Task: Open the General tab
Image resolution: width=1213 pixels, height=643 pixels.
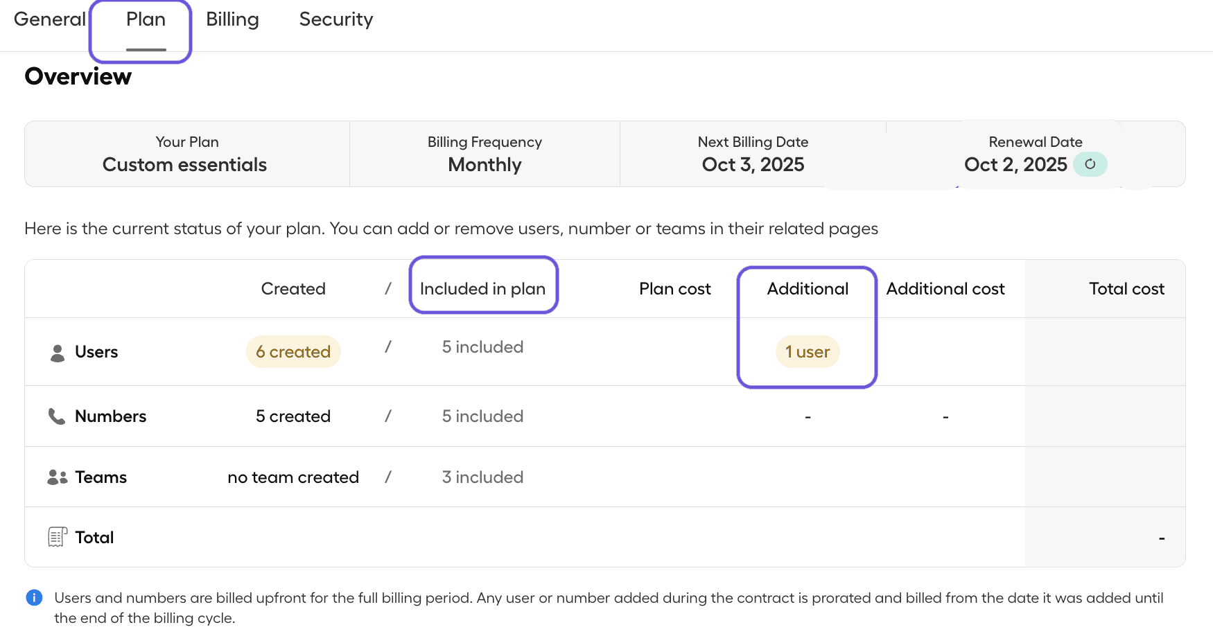Action: [49, 19]
